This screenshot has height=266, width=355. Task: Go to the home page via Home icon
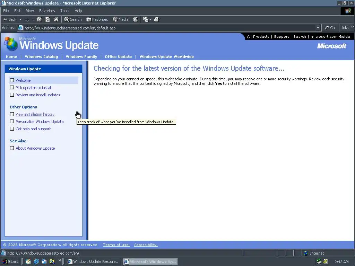[56, 19]
